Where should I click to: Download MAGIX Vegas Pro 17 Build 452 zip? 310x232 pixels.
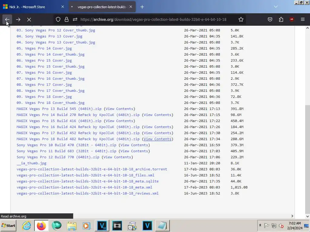78,133
